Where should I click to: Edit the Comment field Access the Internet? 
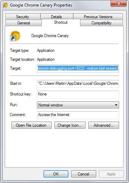point(78,115)
